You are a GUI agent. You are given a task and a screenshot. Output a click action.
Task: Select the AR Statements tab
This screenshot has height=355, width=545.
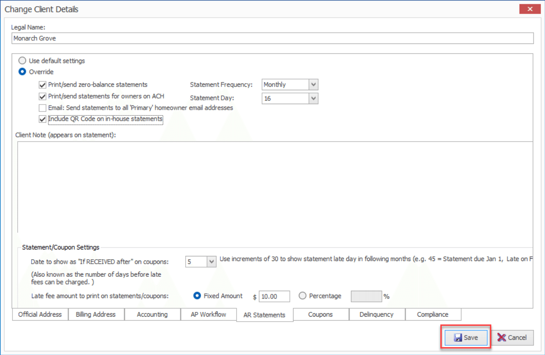click(264, 315)
